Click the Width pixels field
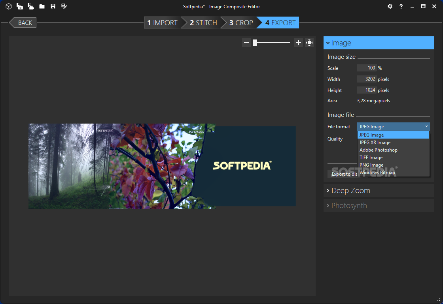 [367, 79]
